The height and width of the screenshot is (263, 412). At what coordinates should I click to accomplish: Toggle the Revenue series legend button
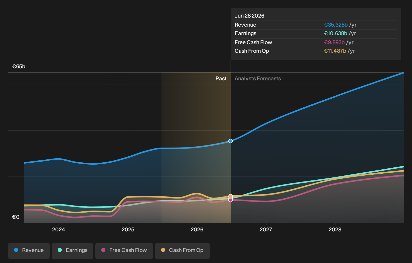(29, 251)
